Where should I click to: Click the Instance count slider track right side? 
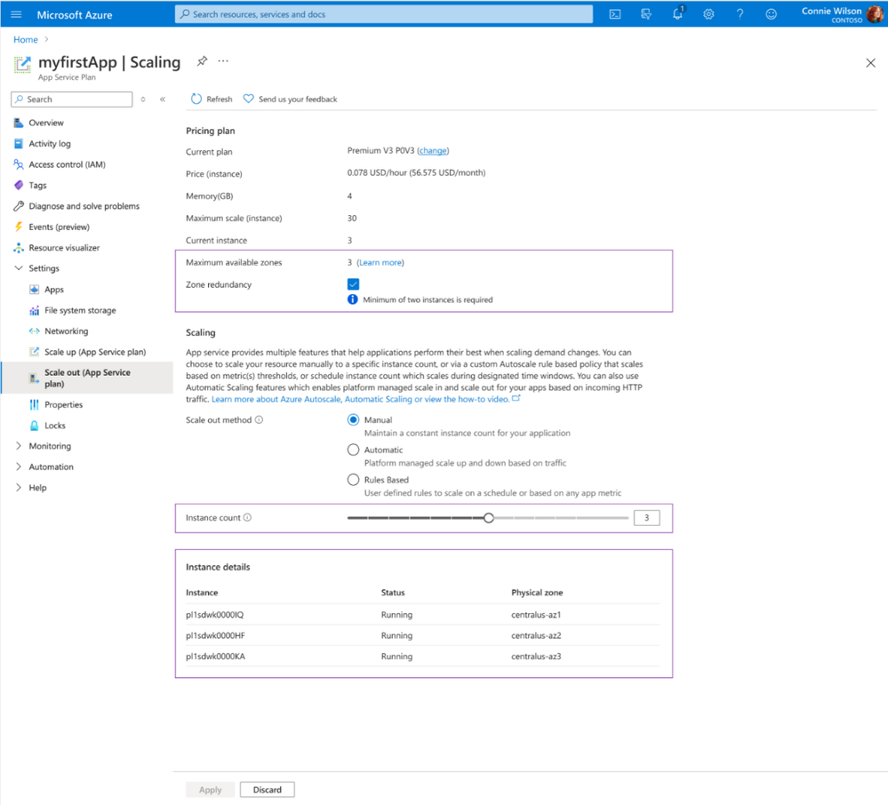pos(561,517)
